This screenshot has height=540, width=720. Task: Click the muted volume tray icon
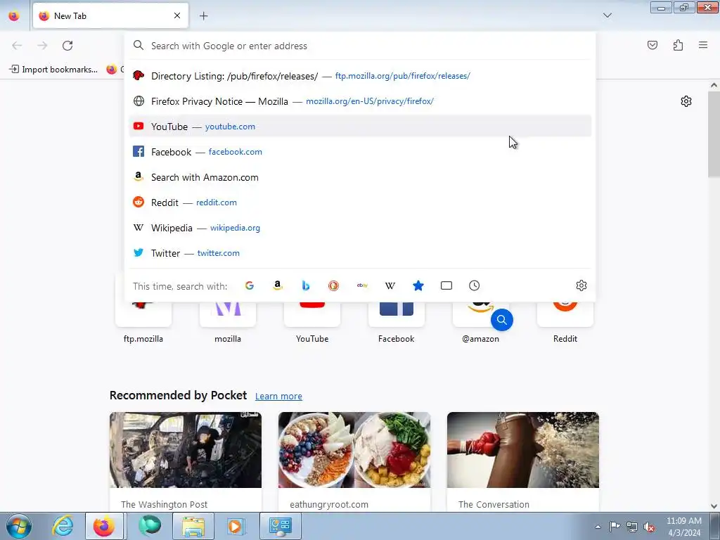(x=649, y=527)
